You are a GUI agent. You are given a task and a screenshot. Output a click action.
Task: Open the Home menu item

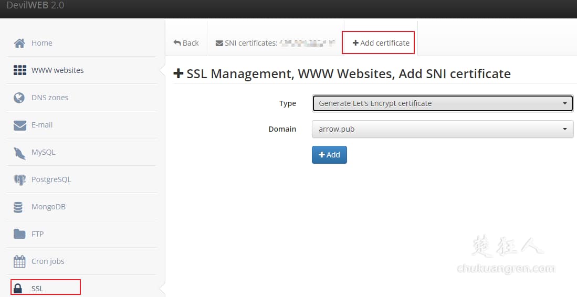(x=42, y=43)
